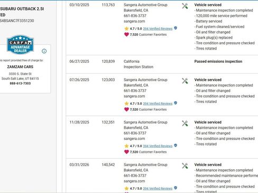This screenshot has height=193, width=258.
Task: Select the 06/27/2025 date cell
Action: click(x=79, y=61)
